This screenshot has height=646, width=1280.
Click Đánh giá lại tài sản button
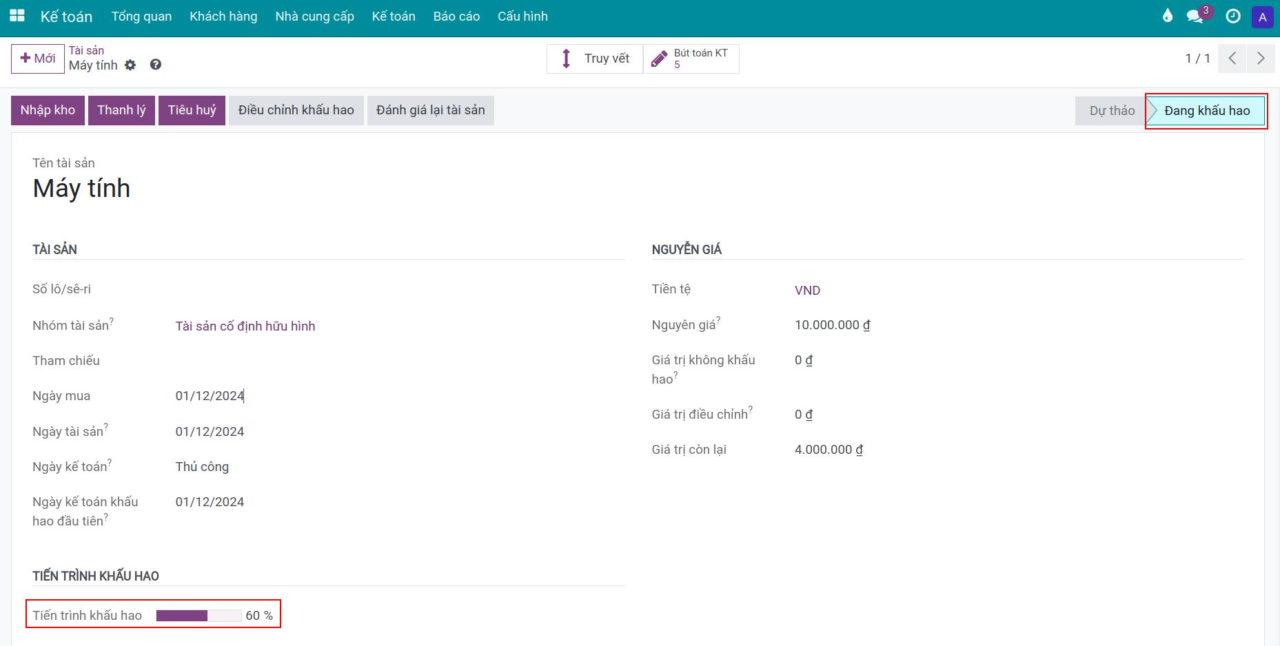coord(431,110)
